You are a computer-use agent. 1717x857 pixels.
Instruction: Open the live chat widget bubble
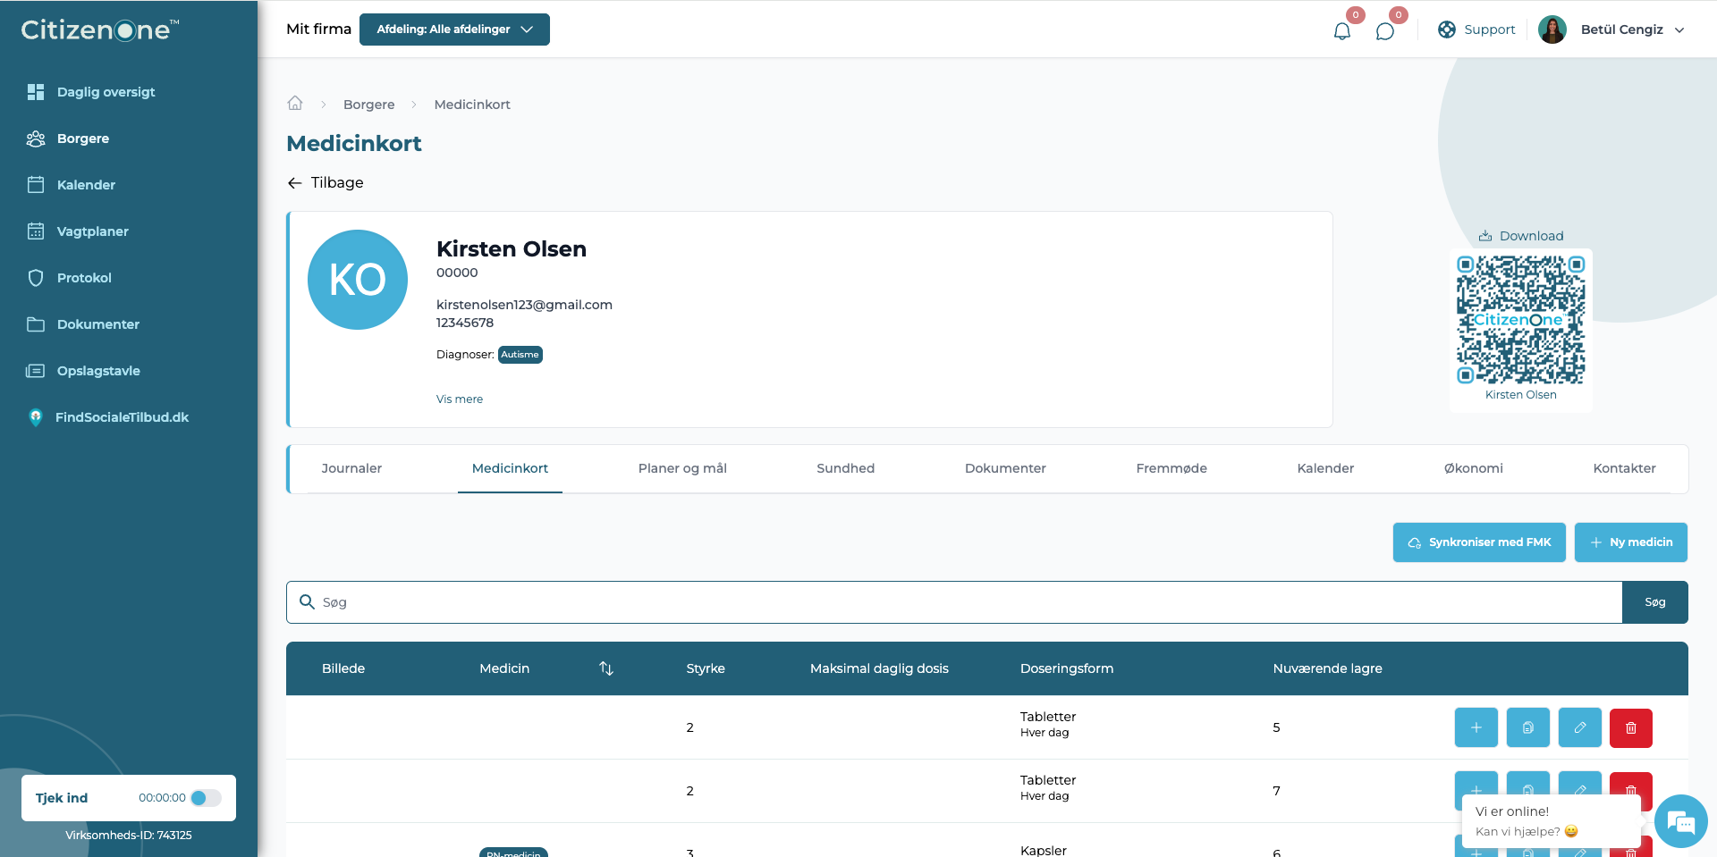pyautogui.click(x=1680, y=821)
